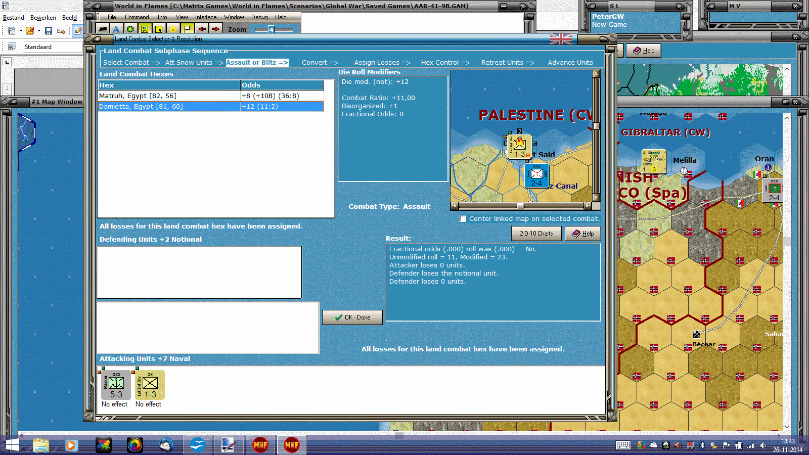The width and height of the screenshot is (809, 455).
Task: Click the OneDrive cloud tray icon
Action: [x=654, y=445]
